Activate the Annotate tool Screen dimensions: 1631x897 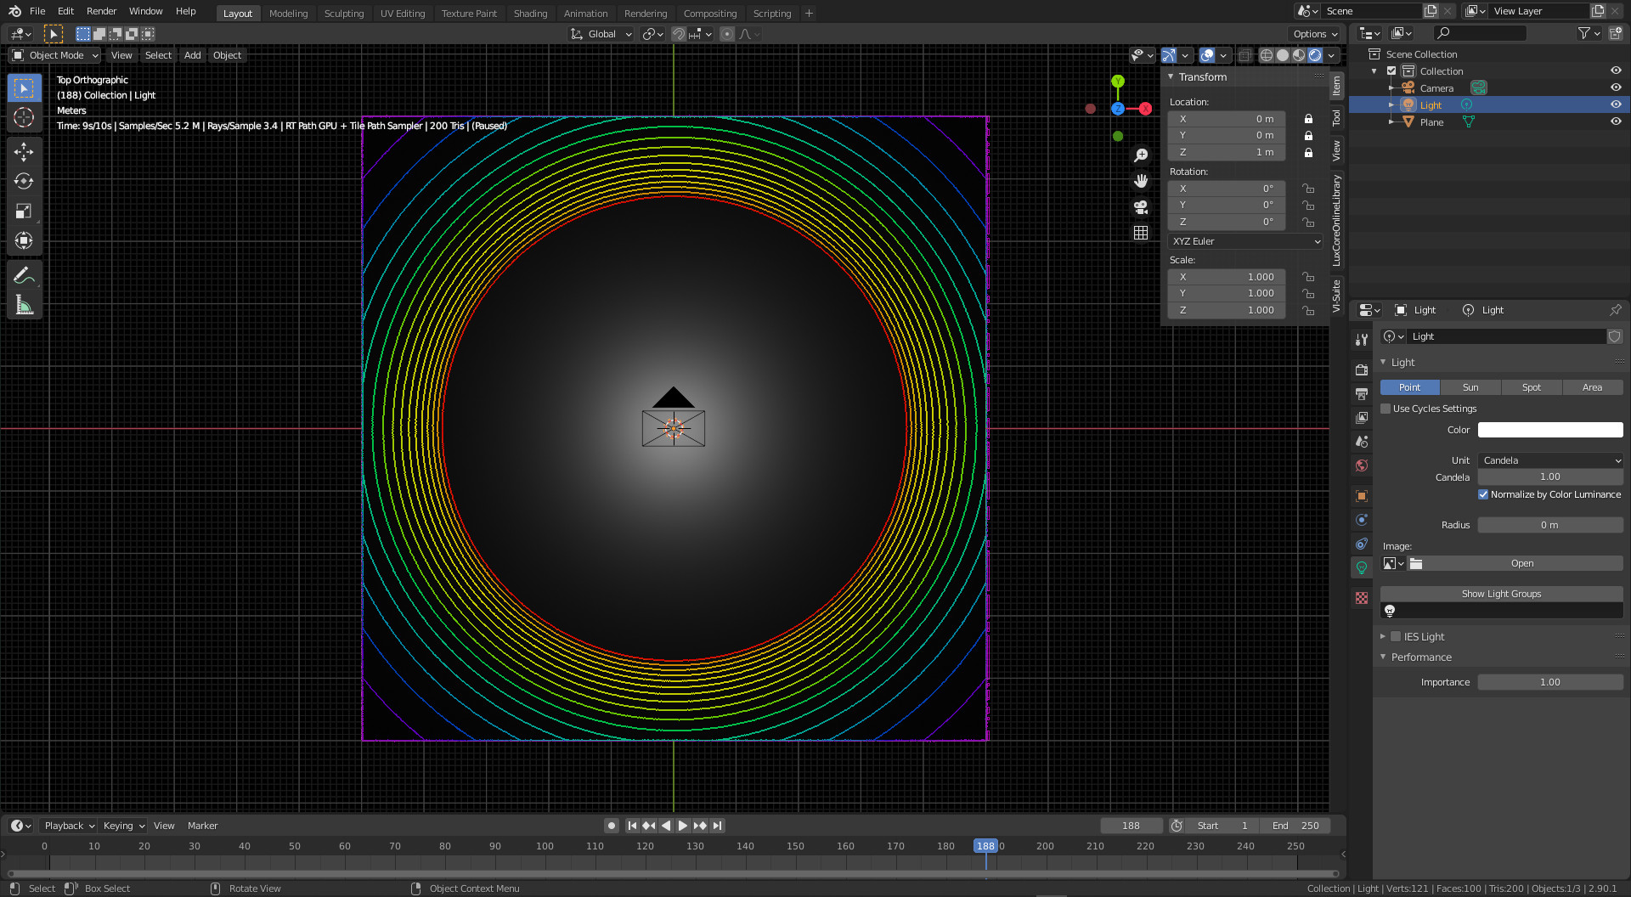pyautogui.click(x=24, y=275)
